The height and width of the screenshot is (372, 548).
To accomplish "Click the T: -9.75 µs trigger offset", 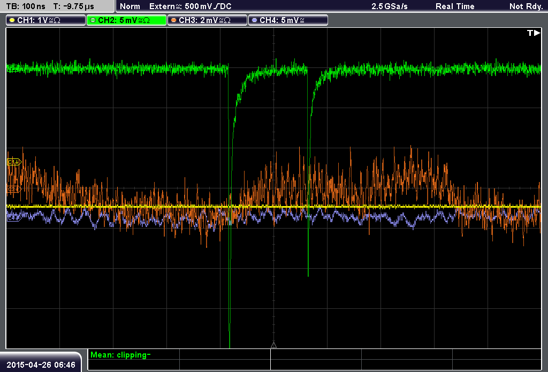I will coord(74,6).
